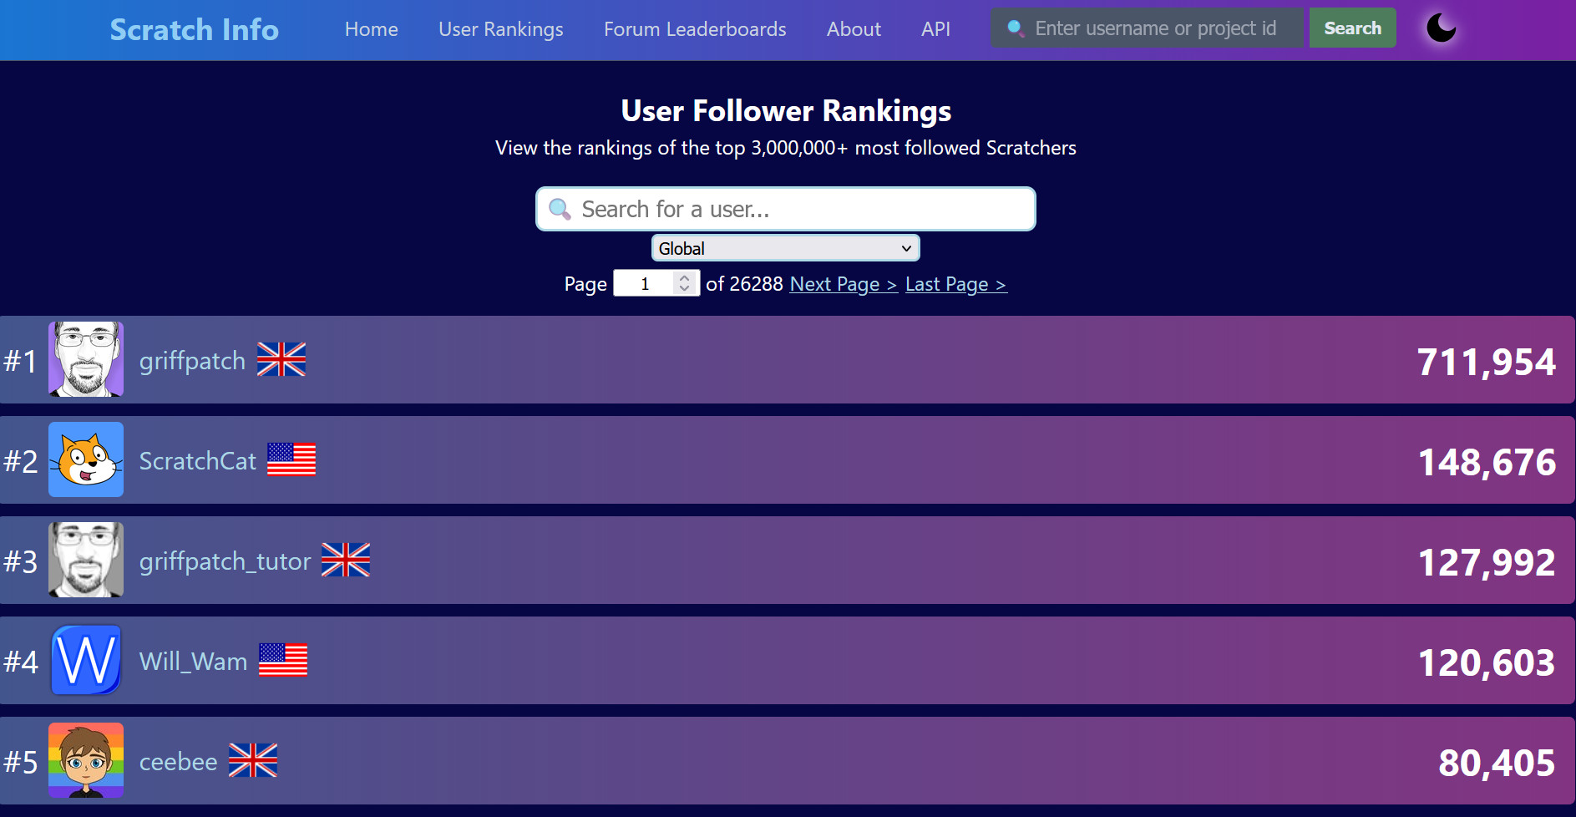Click the US flag next to ScratchCat
This screenshot has width=1576, height=817.
(x=291, y=459)
